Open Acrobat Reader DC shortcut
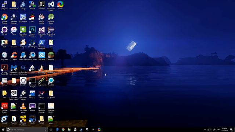Image resolution: width=235 pixels, height=132 pixels. [x=4, y=70]
